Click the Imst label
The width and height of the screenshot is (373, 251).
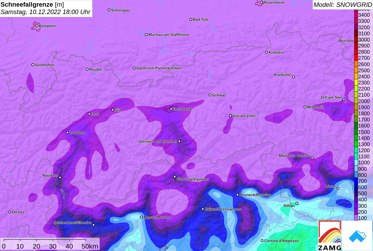95,114
